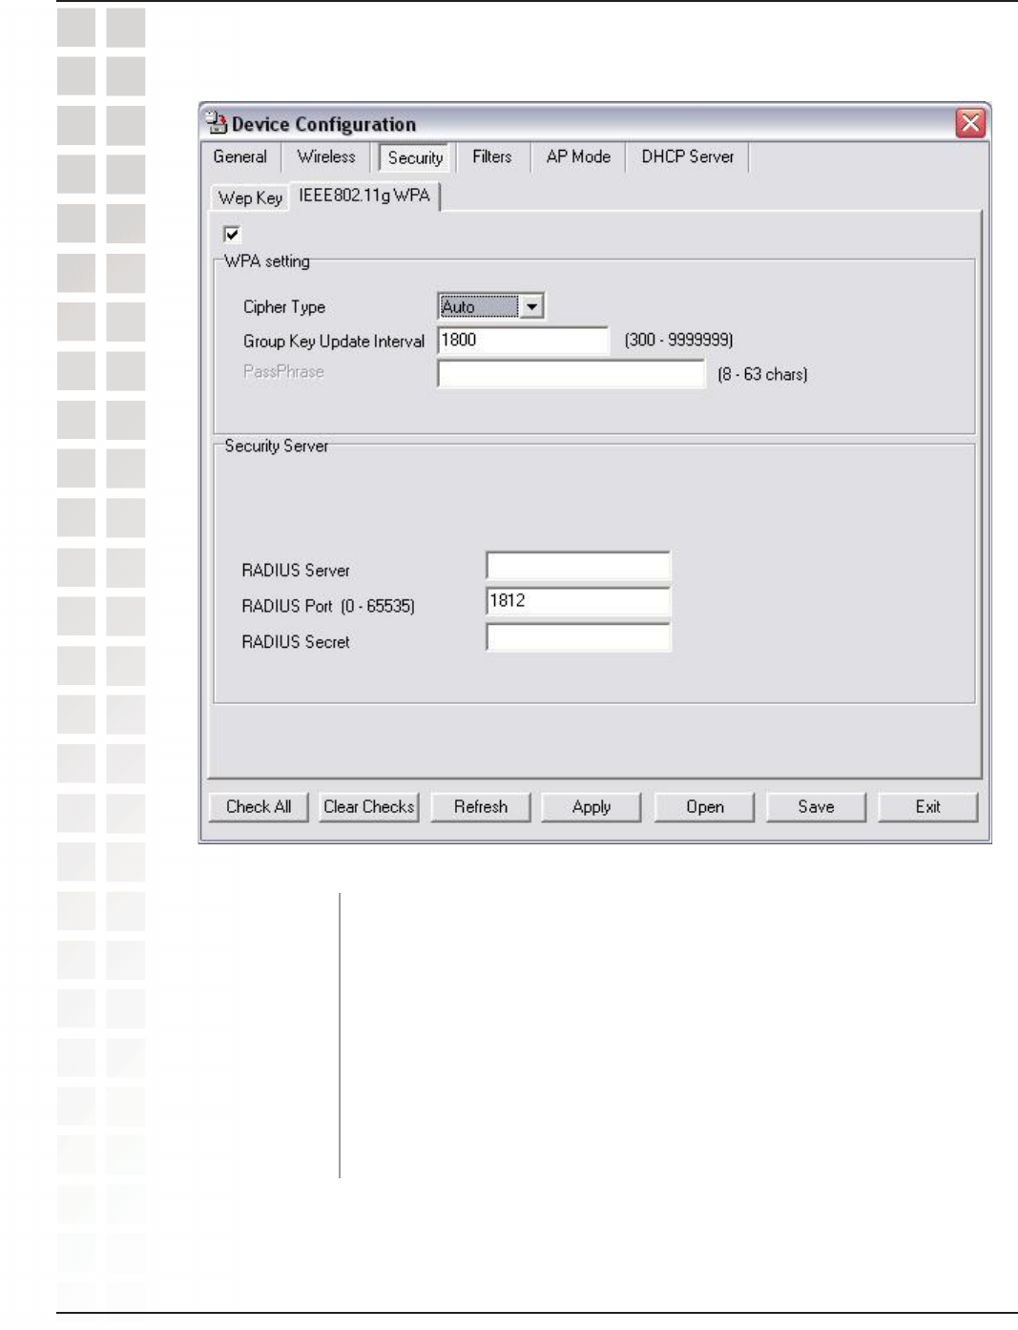
Task: Select the Security tab
Action: pyautogui.click(x=415, y=157)
